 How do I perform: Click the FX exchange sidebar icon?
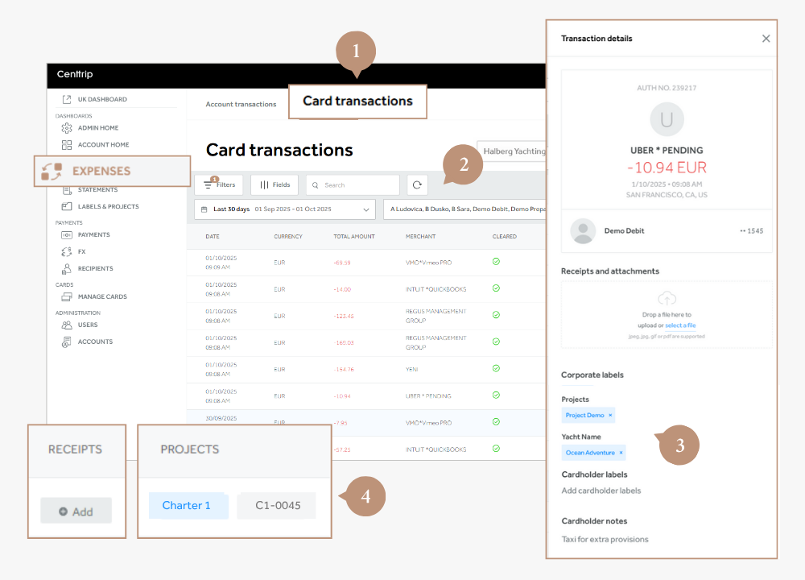[x=67, y=251]
